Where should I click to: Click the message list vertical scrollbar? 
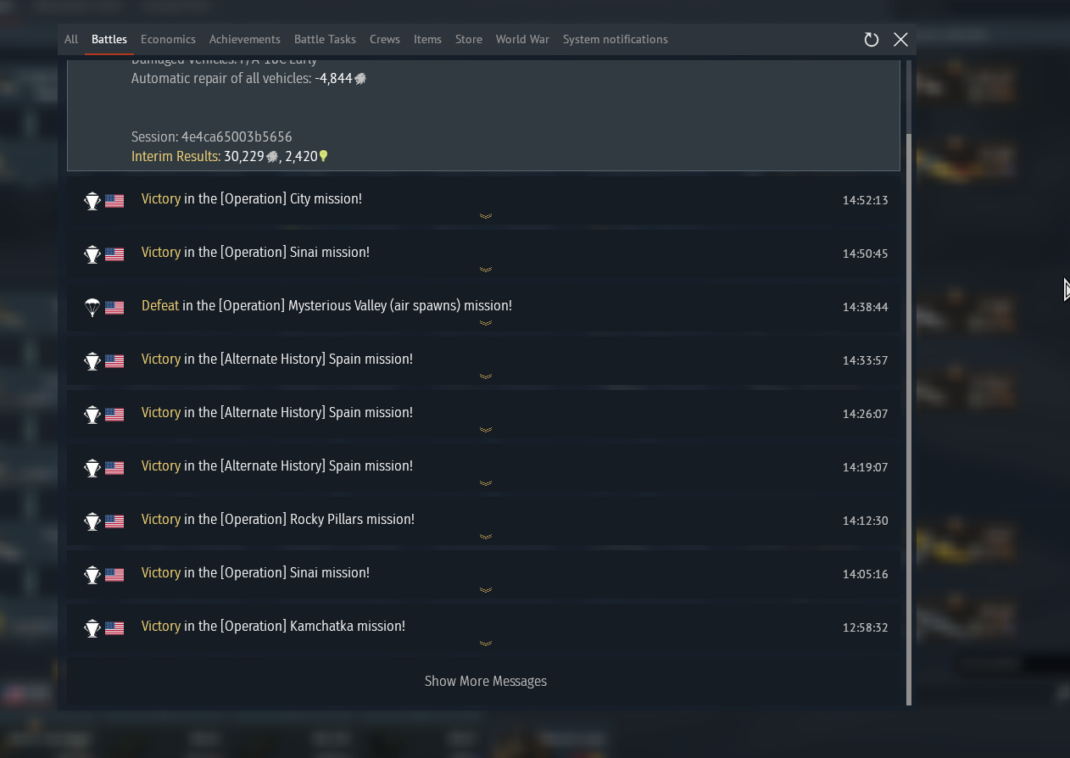pyautogui.click(x=909, y=419)
